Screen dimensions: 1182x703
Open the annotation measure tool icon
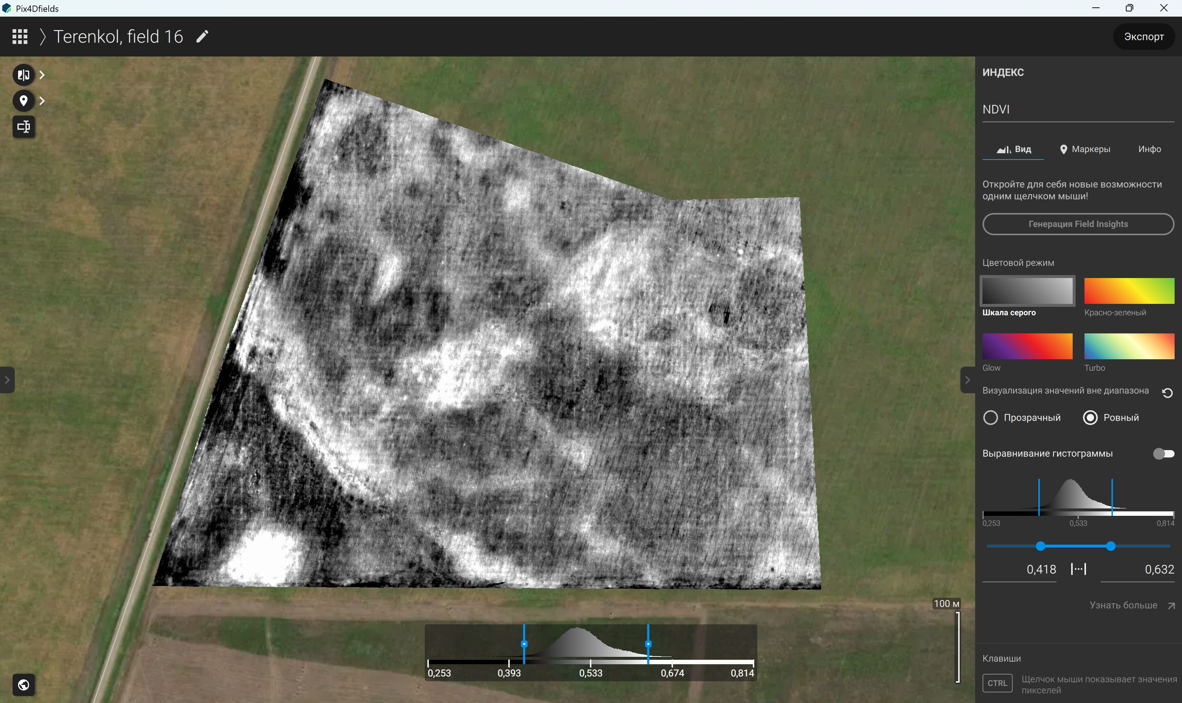click(x=23, y=127)
